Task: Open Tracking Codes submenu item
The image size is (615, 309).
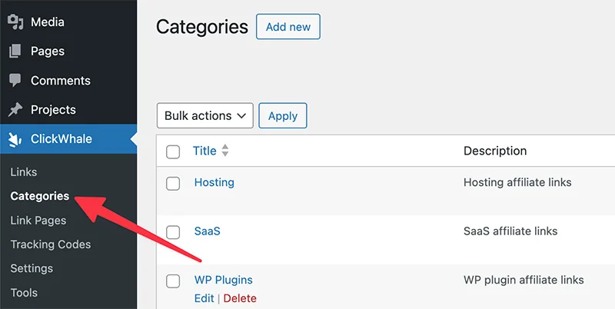Action: pyautogui.click(x=51, y=244)
